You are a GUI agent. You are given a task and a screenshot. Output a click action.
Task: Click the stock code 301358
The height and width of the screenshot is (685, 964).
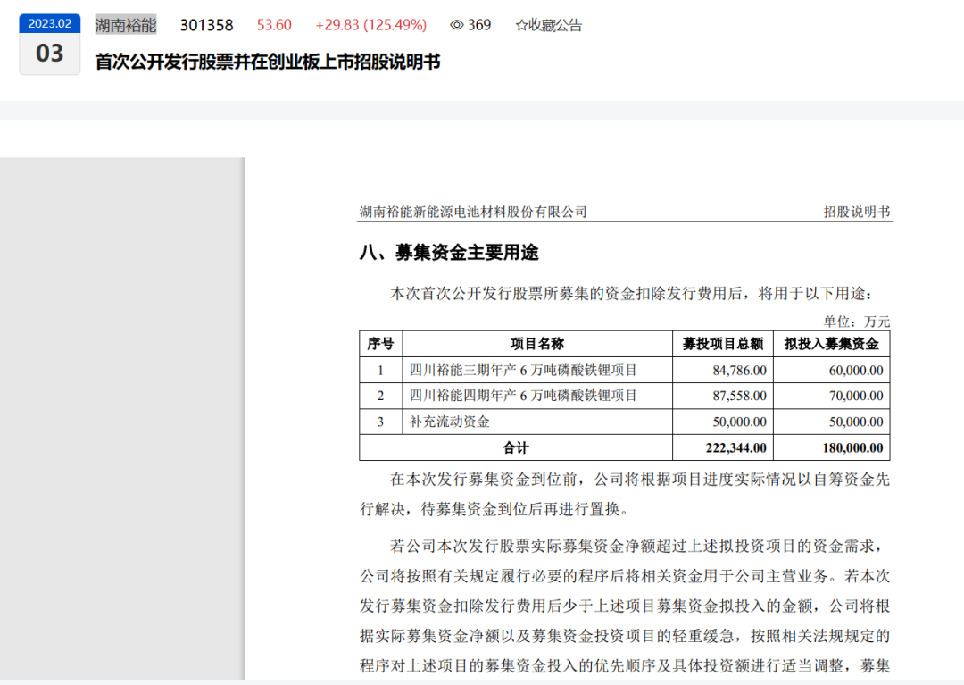206,25
